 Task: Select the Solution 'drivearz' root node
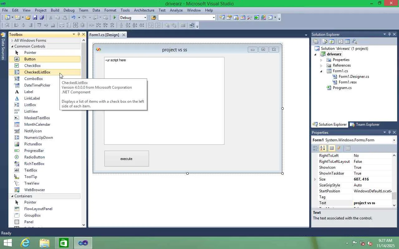coord(344,49)
